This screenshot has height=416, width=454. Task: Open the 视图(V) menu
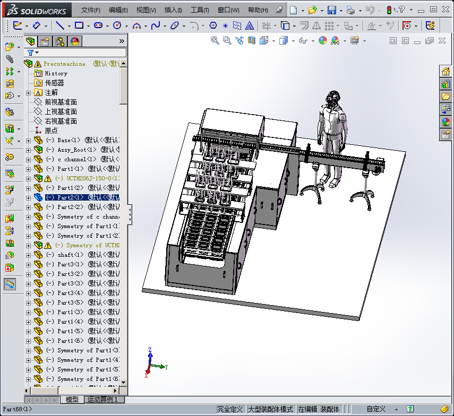(x=146, y=10)
